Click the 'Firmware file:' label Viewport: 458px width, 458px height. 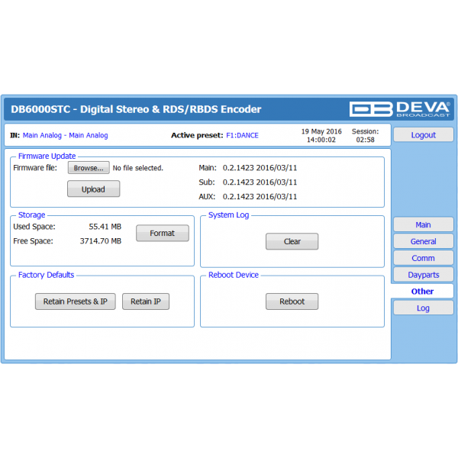click(x=35, y=168)
